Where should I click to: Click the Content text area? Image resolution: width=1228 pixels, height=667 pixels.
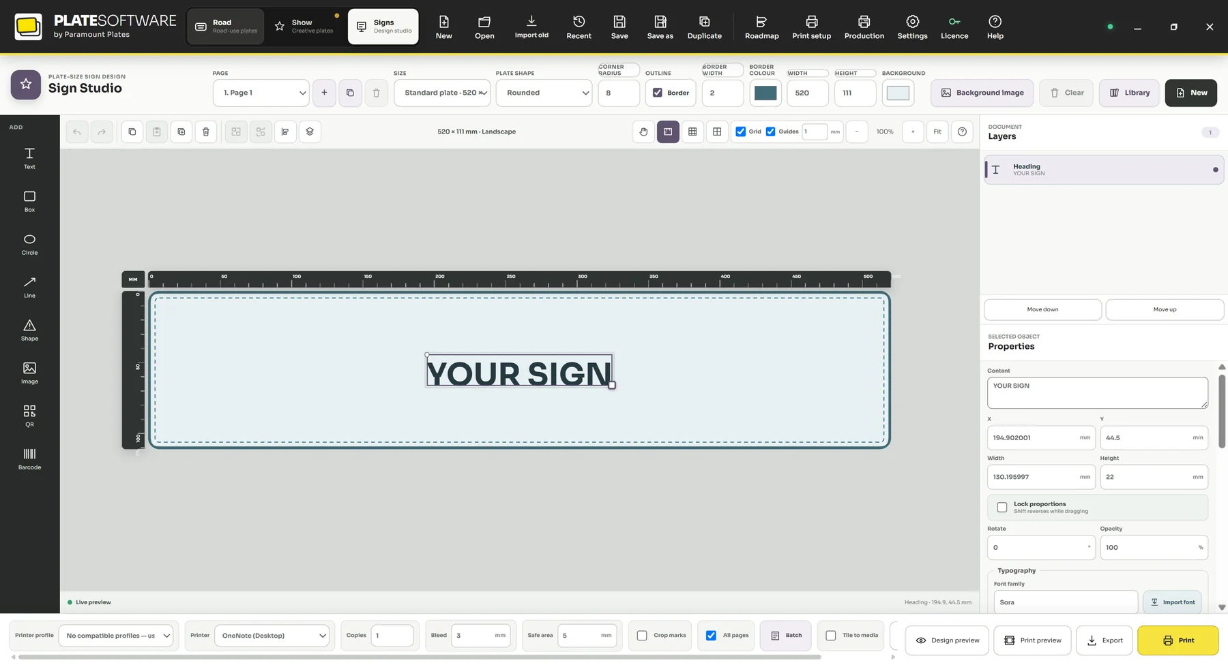[x=1097, y=393]
